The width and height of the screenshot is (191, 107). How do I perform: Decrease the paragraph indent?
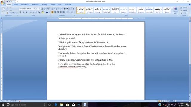pyautogui.click(x=65, y=9)
